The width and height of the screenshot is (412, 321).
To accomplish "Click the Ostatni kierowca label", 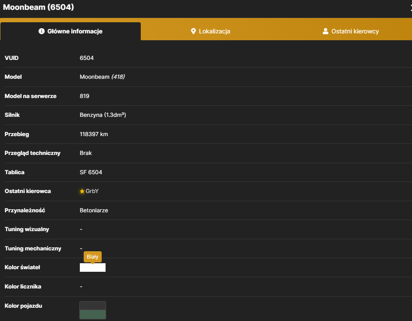I will point(27,191).
